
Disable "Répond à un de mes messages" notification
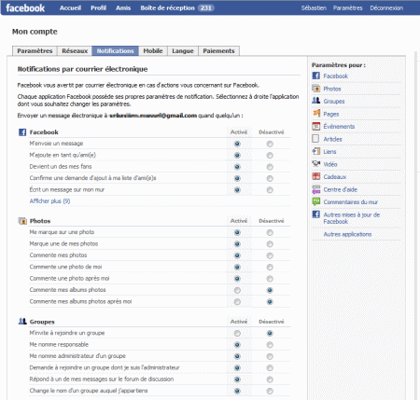click(270, 379)
